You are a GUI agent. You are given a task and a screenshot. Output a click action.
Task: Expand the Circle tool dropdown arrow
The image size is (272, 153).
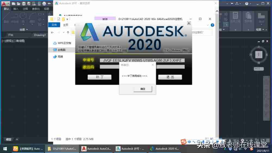(23, 24)
